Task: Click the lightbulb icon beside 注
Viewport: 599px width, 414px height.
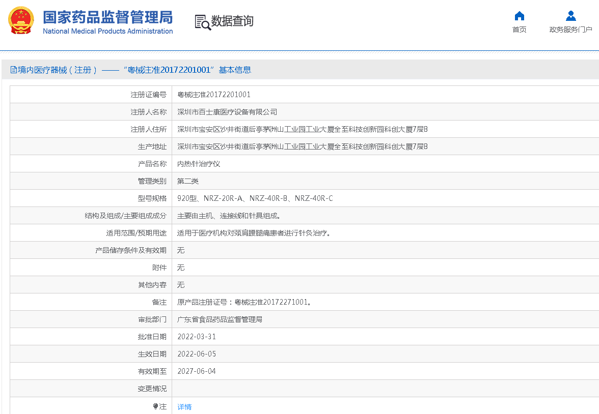Action: 156,406
